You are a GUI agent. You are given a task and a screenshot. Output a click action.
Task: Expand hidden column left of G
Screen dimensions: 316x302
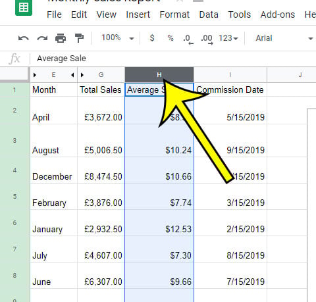pyautogui.click(x=82, y=75)
